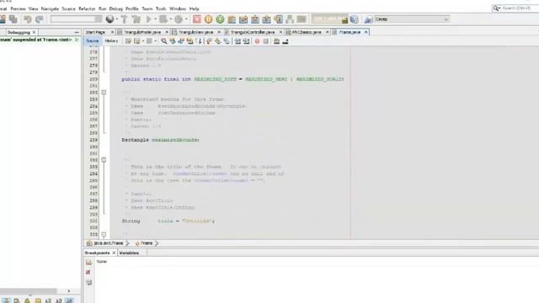Start macro recording with red circle icon

coord(257,41)
